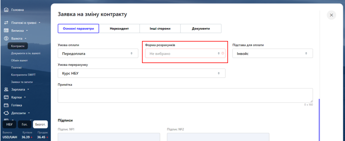The height and width of the screenshot is (141, 345).
Task: Switch rates to Безгот. option
Action: [41, 125]
